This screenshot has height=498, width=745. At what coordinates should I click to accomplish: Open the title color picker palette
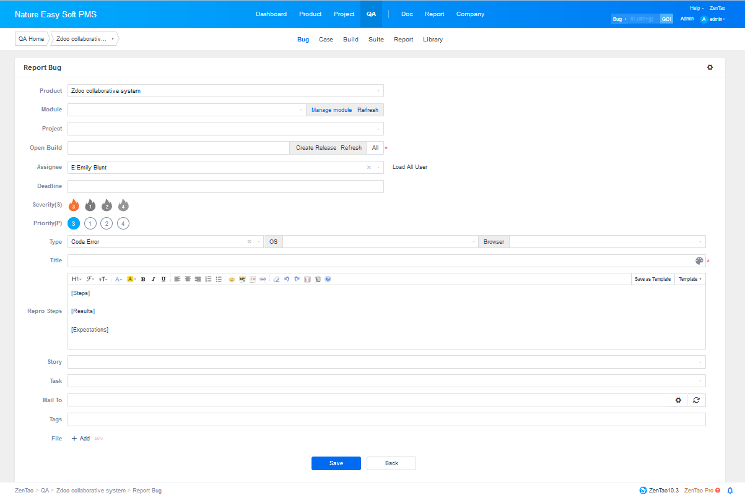[x=699, y=261]
